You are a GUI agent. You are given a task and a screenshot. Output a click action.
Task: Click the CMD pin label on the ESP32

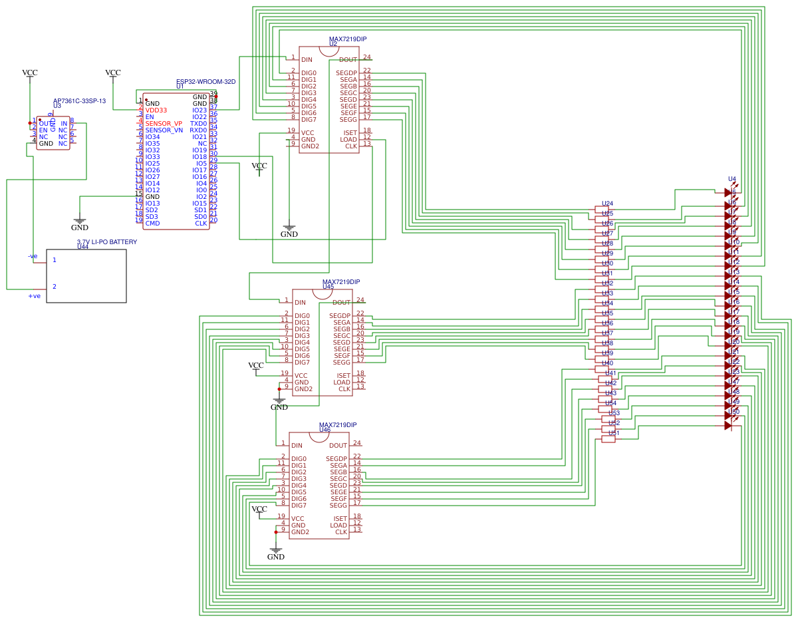pyautogui.click(x=152, y=224)
